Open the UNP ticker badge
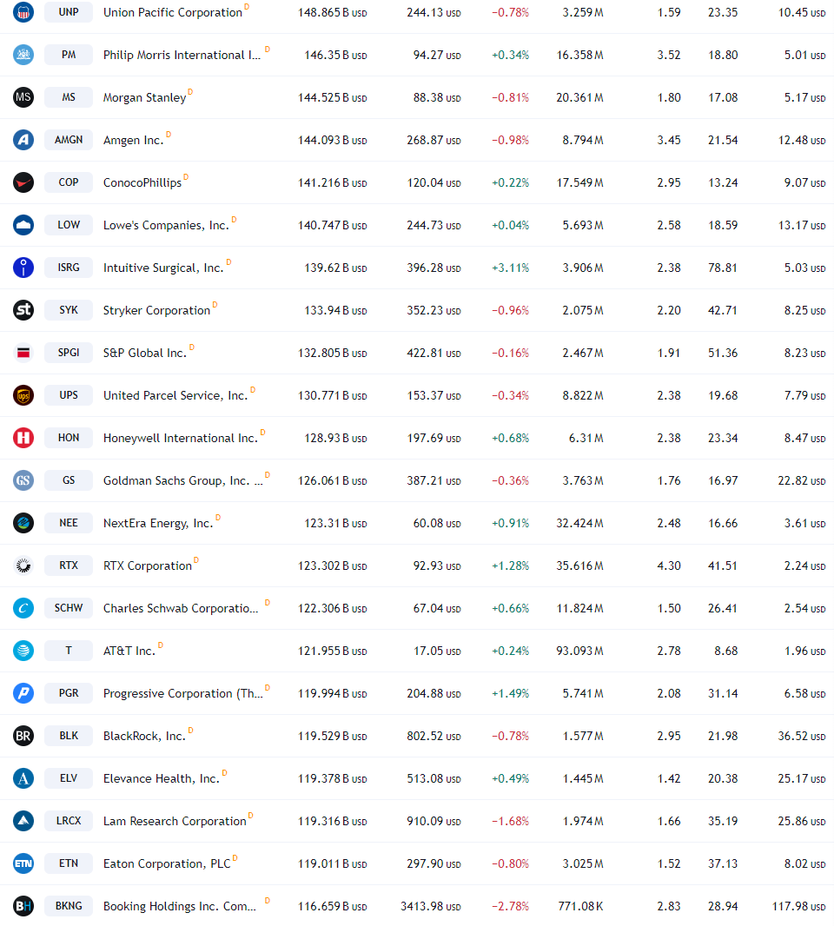This screenshot has height=926, width=834. tap(69, 12)
